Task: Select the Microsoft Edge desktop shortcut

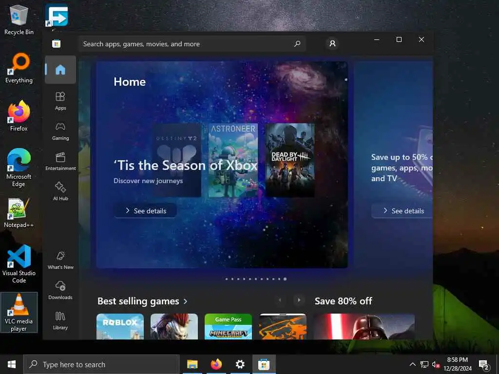Action: [19, 168]
